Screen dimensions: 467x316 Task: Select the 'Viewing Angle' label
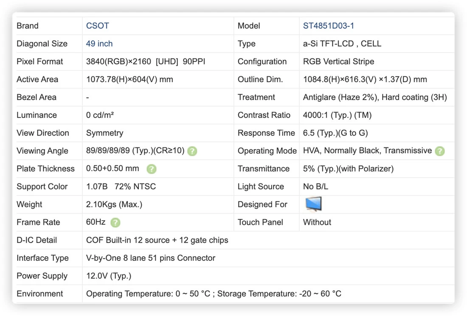(42, 151)
